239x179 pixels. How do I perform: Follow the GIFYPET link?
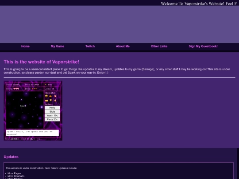[x=15, y=139]
